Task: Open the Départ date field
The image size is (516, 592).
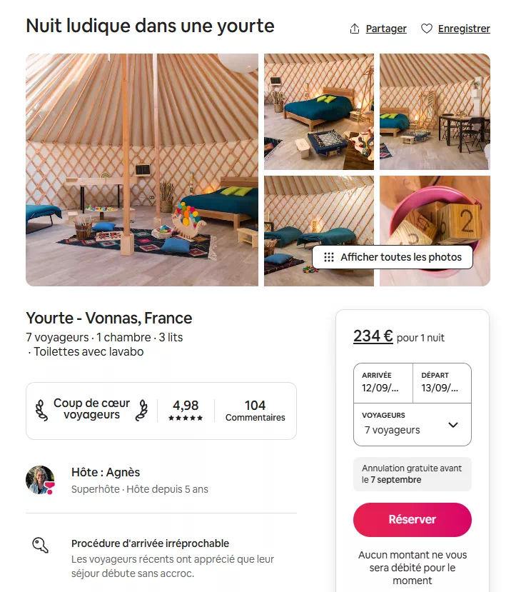Action: click(x=442, y=383)
